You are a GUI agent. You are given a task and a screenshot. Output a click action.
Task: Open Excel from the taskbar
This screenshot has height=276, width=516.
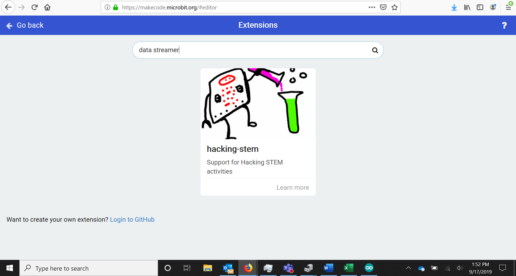pos(349,268)
